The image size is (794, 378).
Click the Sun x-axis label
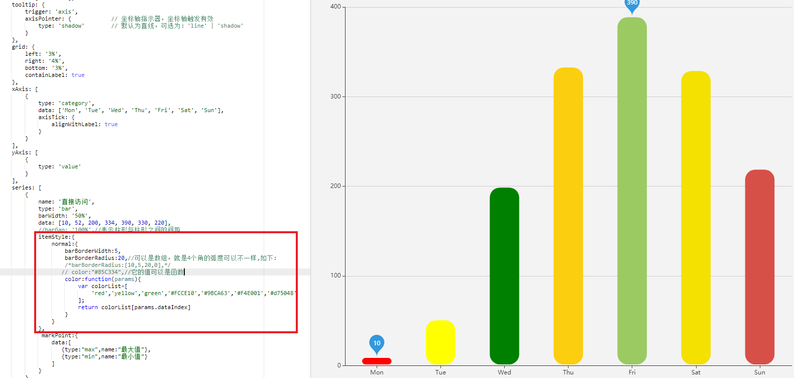[759, 372]
